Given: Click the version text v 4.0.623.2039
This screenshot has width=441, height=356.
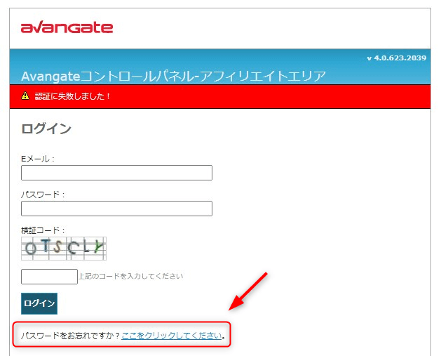Looking at the screenshot, I should [x=397, y=58].
